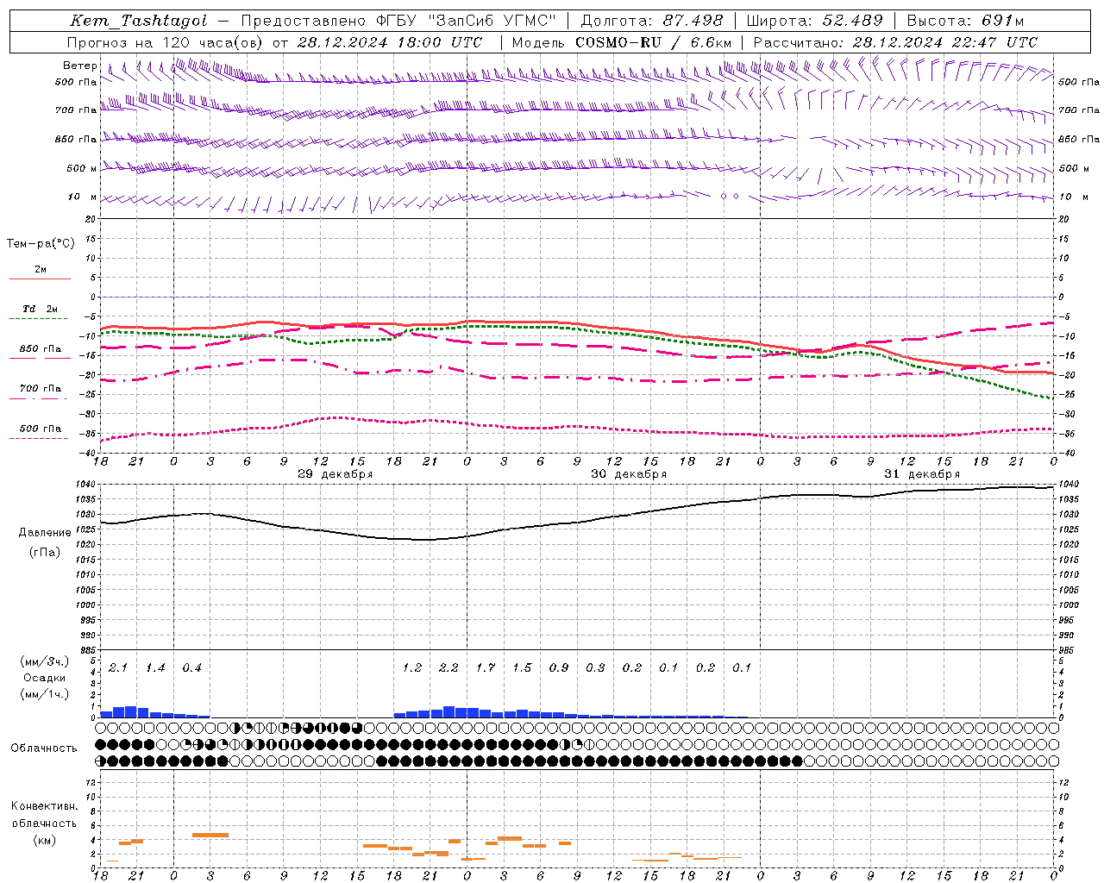This screenshot has width=1104, height=883.
Task: Click the solid line sample under '2м' legend
Action: click(40, 279)
